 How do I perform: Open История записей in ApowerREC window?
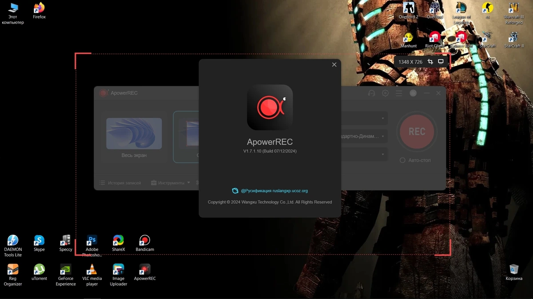point(120,183)
